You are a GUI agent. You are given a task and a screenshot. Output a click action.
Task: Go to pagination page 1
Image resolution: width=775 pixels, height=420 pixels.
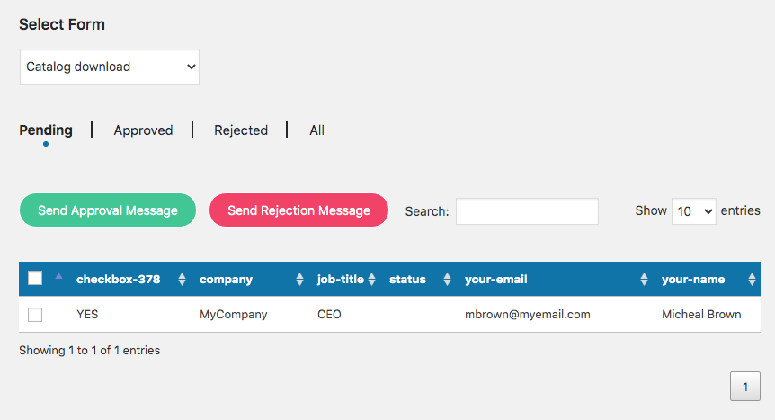pos(744,387)
